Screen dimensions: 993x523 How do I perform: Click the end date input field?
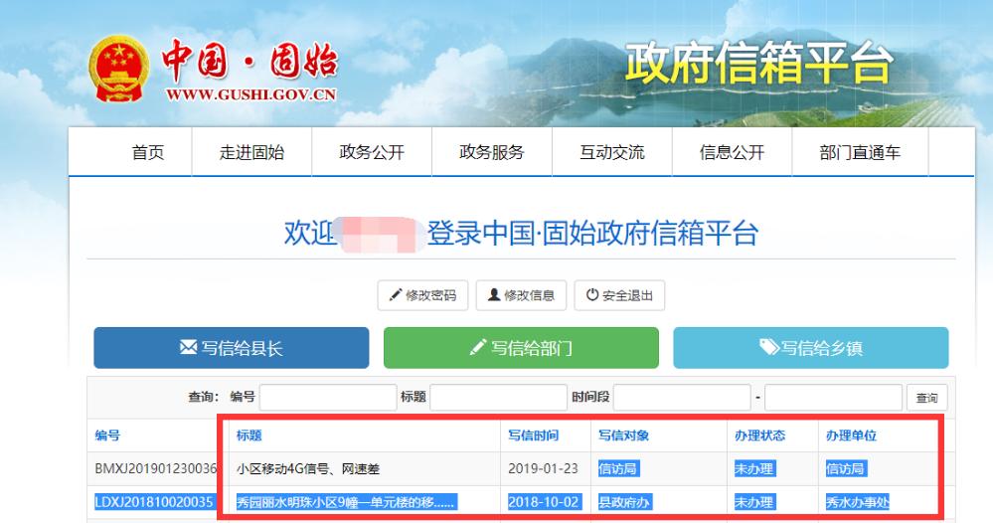(x=833, y=398)
